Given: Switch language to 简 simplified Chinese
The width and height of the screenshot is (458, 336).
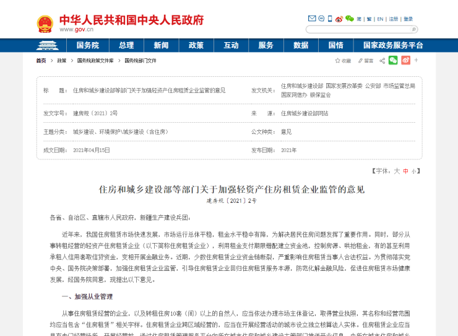Looking at the screenshot, I should tap(359, 19).
